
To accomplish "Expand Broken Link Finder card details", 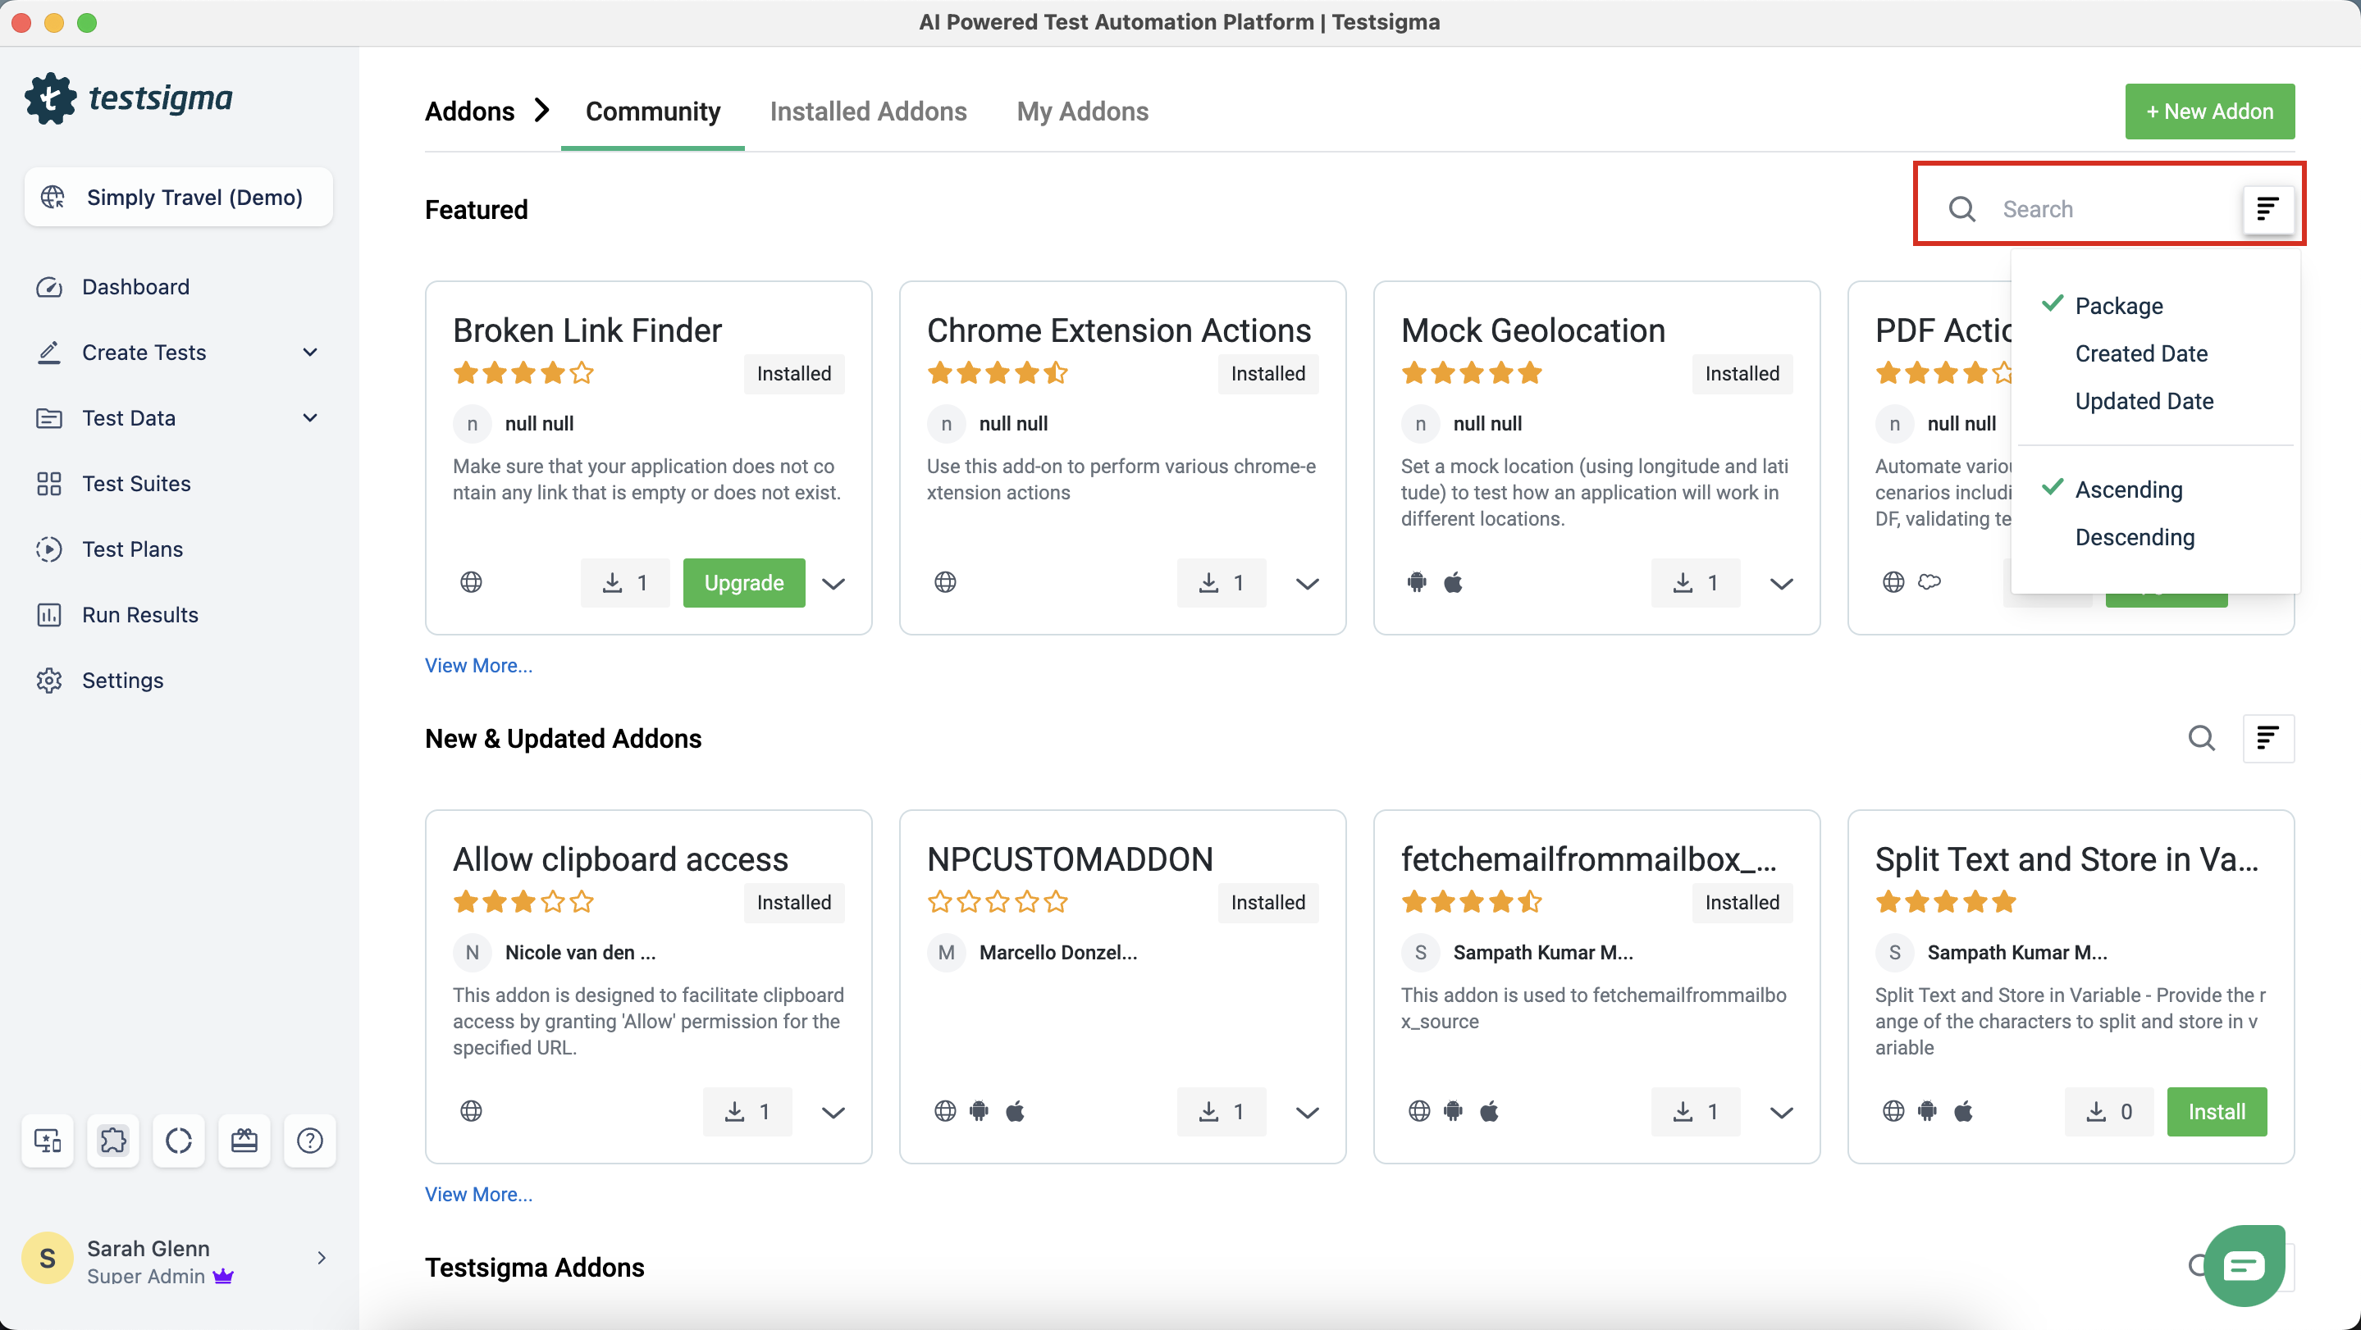I will tap(833, 584).
